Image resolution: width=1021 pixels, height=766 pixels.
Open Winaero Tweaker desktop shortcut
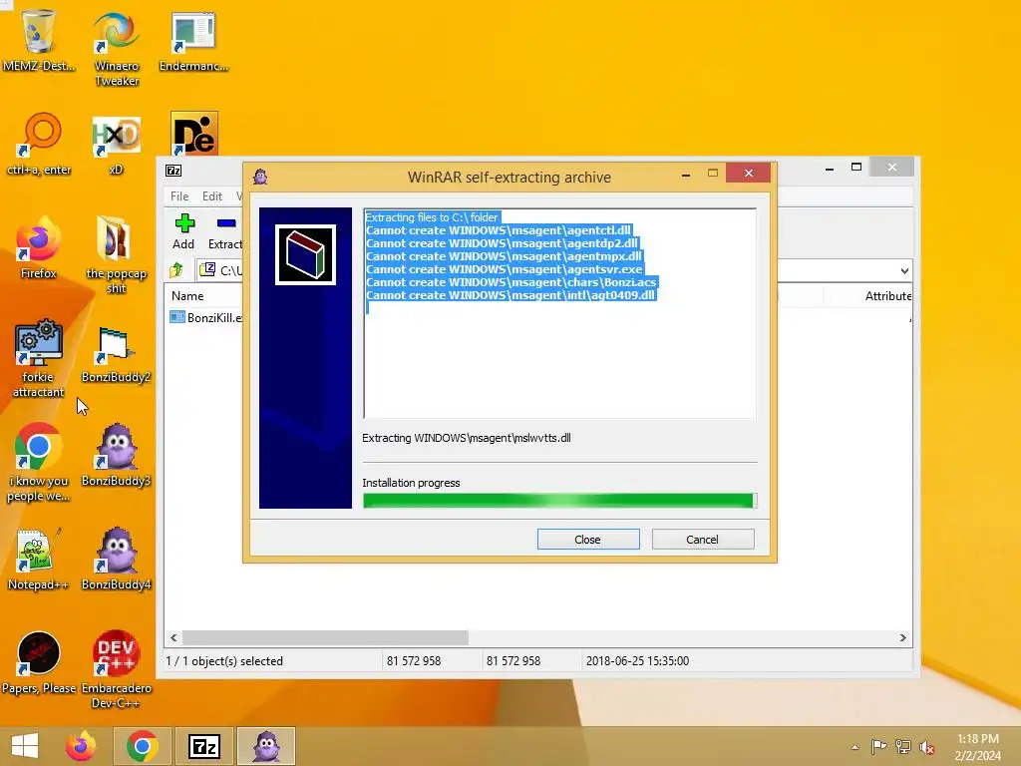[x=117, y=47]
